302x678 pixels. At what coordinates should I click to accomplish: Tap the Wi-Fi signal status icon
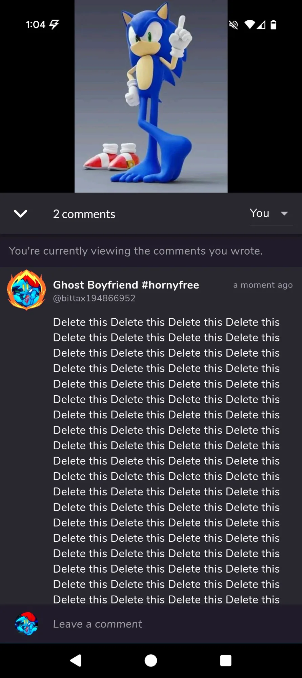coord(249,24)
